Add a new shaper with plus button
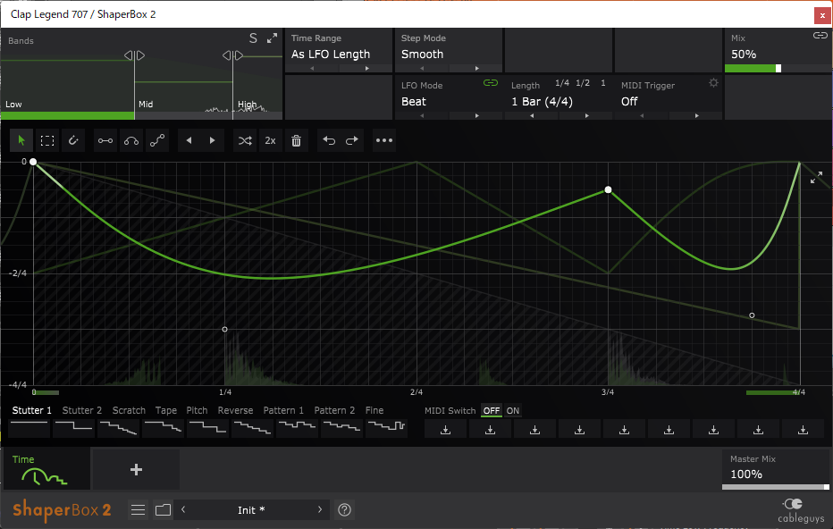The width and height of the screenshot is (833, 529). click(136, 469)
